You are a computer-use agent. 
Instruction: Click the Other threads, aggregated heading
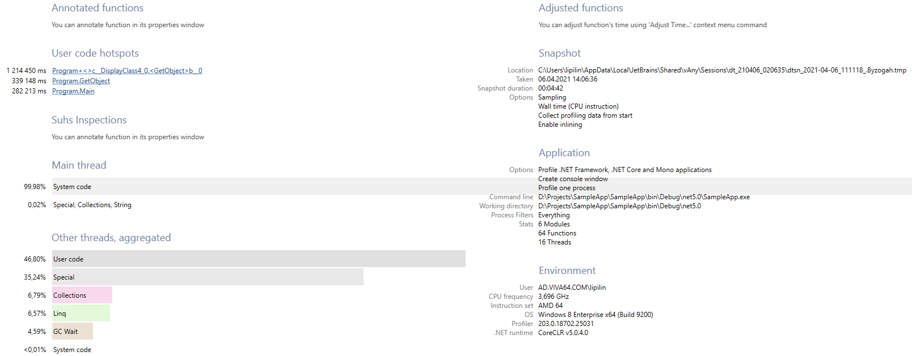111,238
